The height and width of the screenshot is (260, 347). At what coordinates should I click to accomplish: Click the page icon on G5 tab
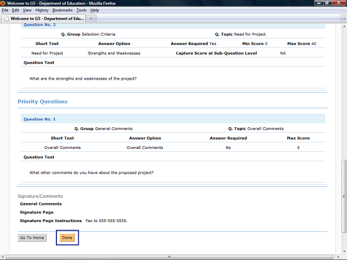coord(6,18)
